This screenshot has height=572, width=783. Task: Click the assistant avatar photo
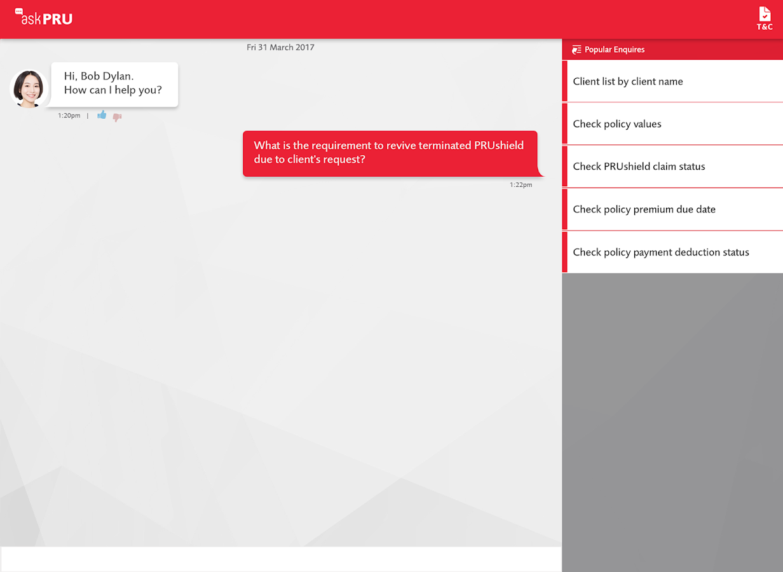tap(29, 88)
